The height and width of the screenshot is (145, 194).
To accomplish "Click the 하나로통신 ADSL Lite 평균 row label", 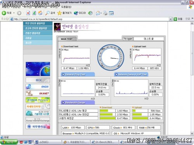I will (78, 111).
